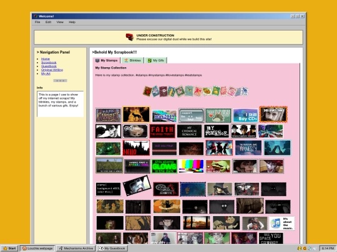Click the See You Space Cowboy stamp
Screen dimensions: 337x252
[271, 238]
